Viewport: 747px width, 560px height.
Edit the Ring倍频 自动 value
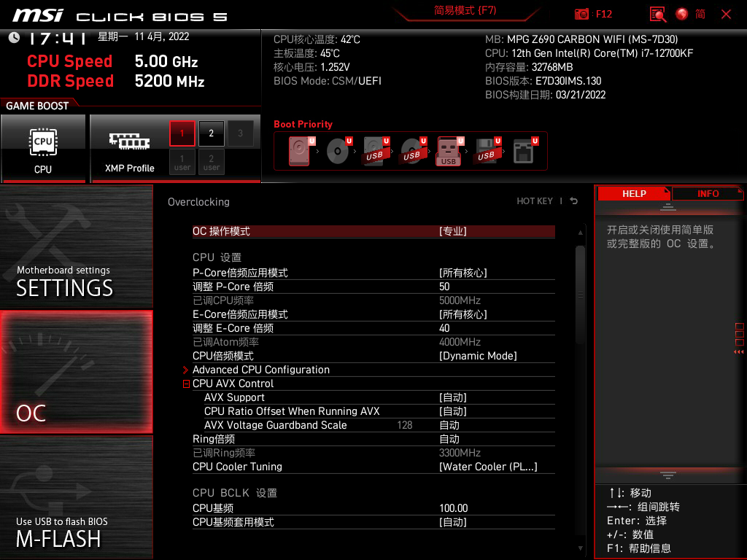[x=373, y=438]
